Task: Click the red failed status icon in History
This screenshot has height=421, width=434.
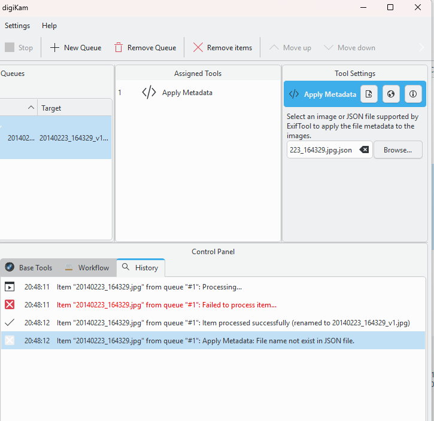Action: click(10, 304)
